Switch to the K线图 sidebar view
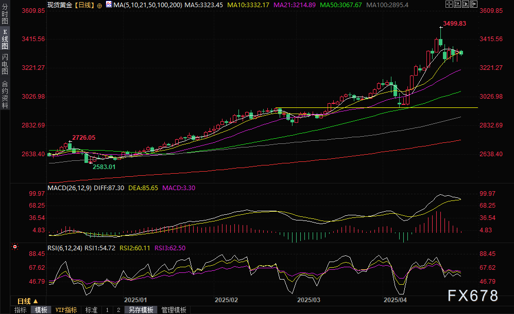 point(5,40)
